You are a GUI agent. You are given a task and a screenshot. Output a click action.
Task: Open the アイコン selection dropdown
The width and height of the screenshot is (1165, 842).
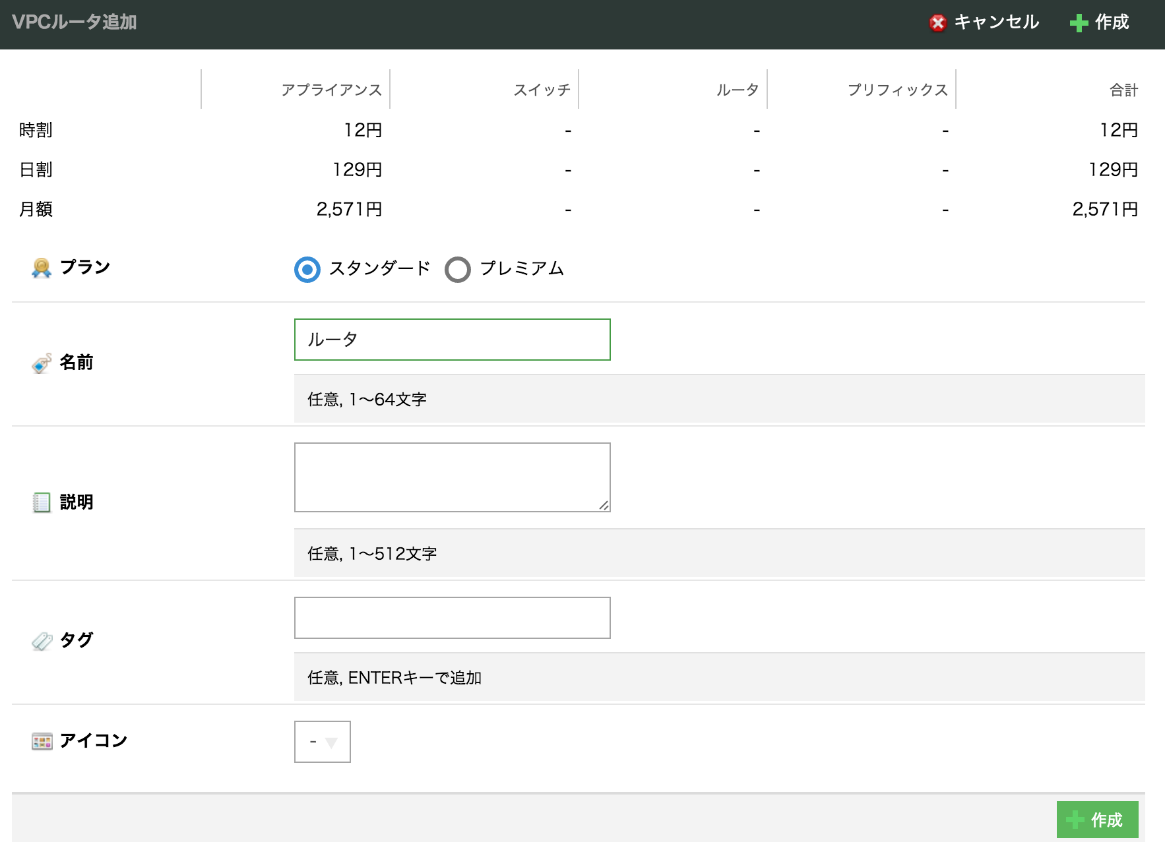[322, 742]
